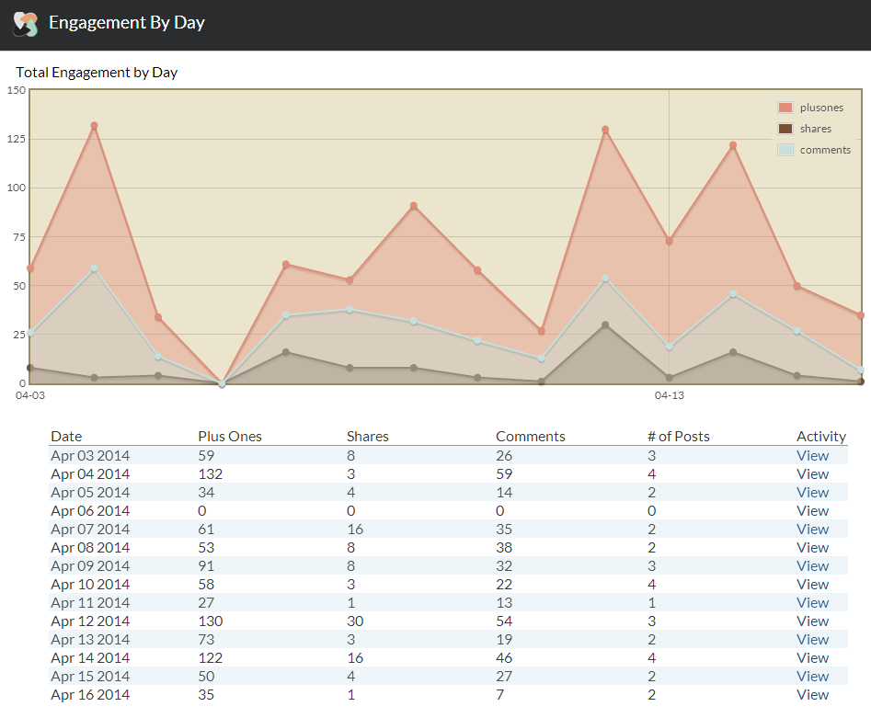
Task: Click the # of Posts column header
Action: [x=679, y=437]
